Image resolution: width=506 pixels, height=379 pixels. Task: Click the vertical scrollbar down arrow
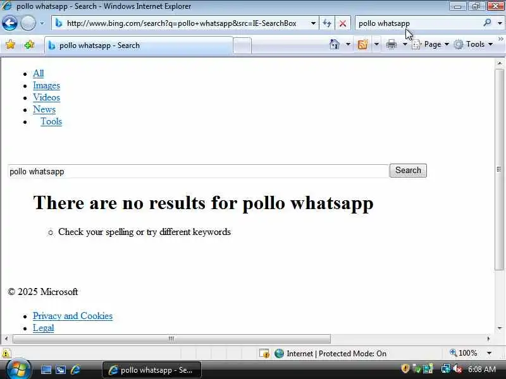coord(500,328)
